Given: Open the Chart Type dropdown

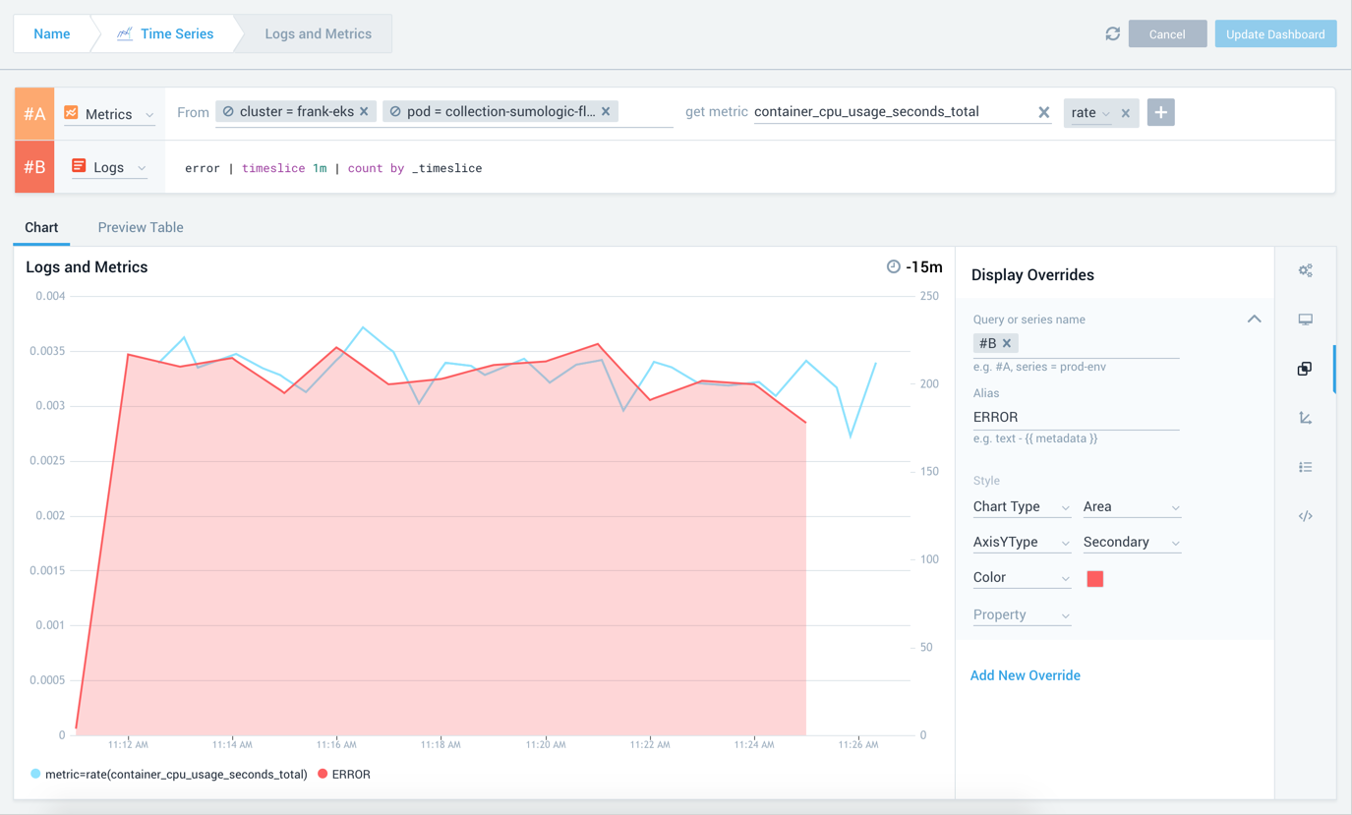Looking at the screenshot, I should [1022, 506].
